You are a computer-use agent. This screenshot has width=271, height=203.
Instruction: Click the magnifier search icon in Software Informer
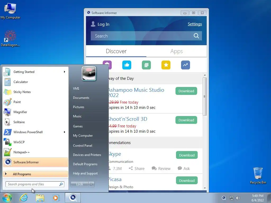click(x=196, y=36)
